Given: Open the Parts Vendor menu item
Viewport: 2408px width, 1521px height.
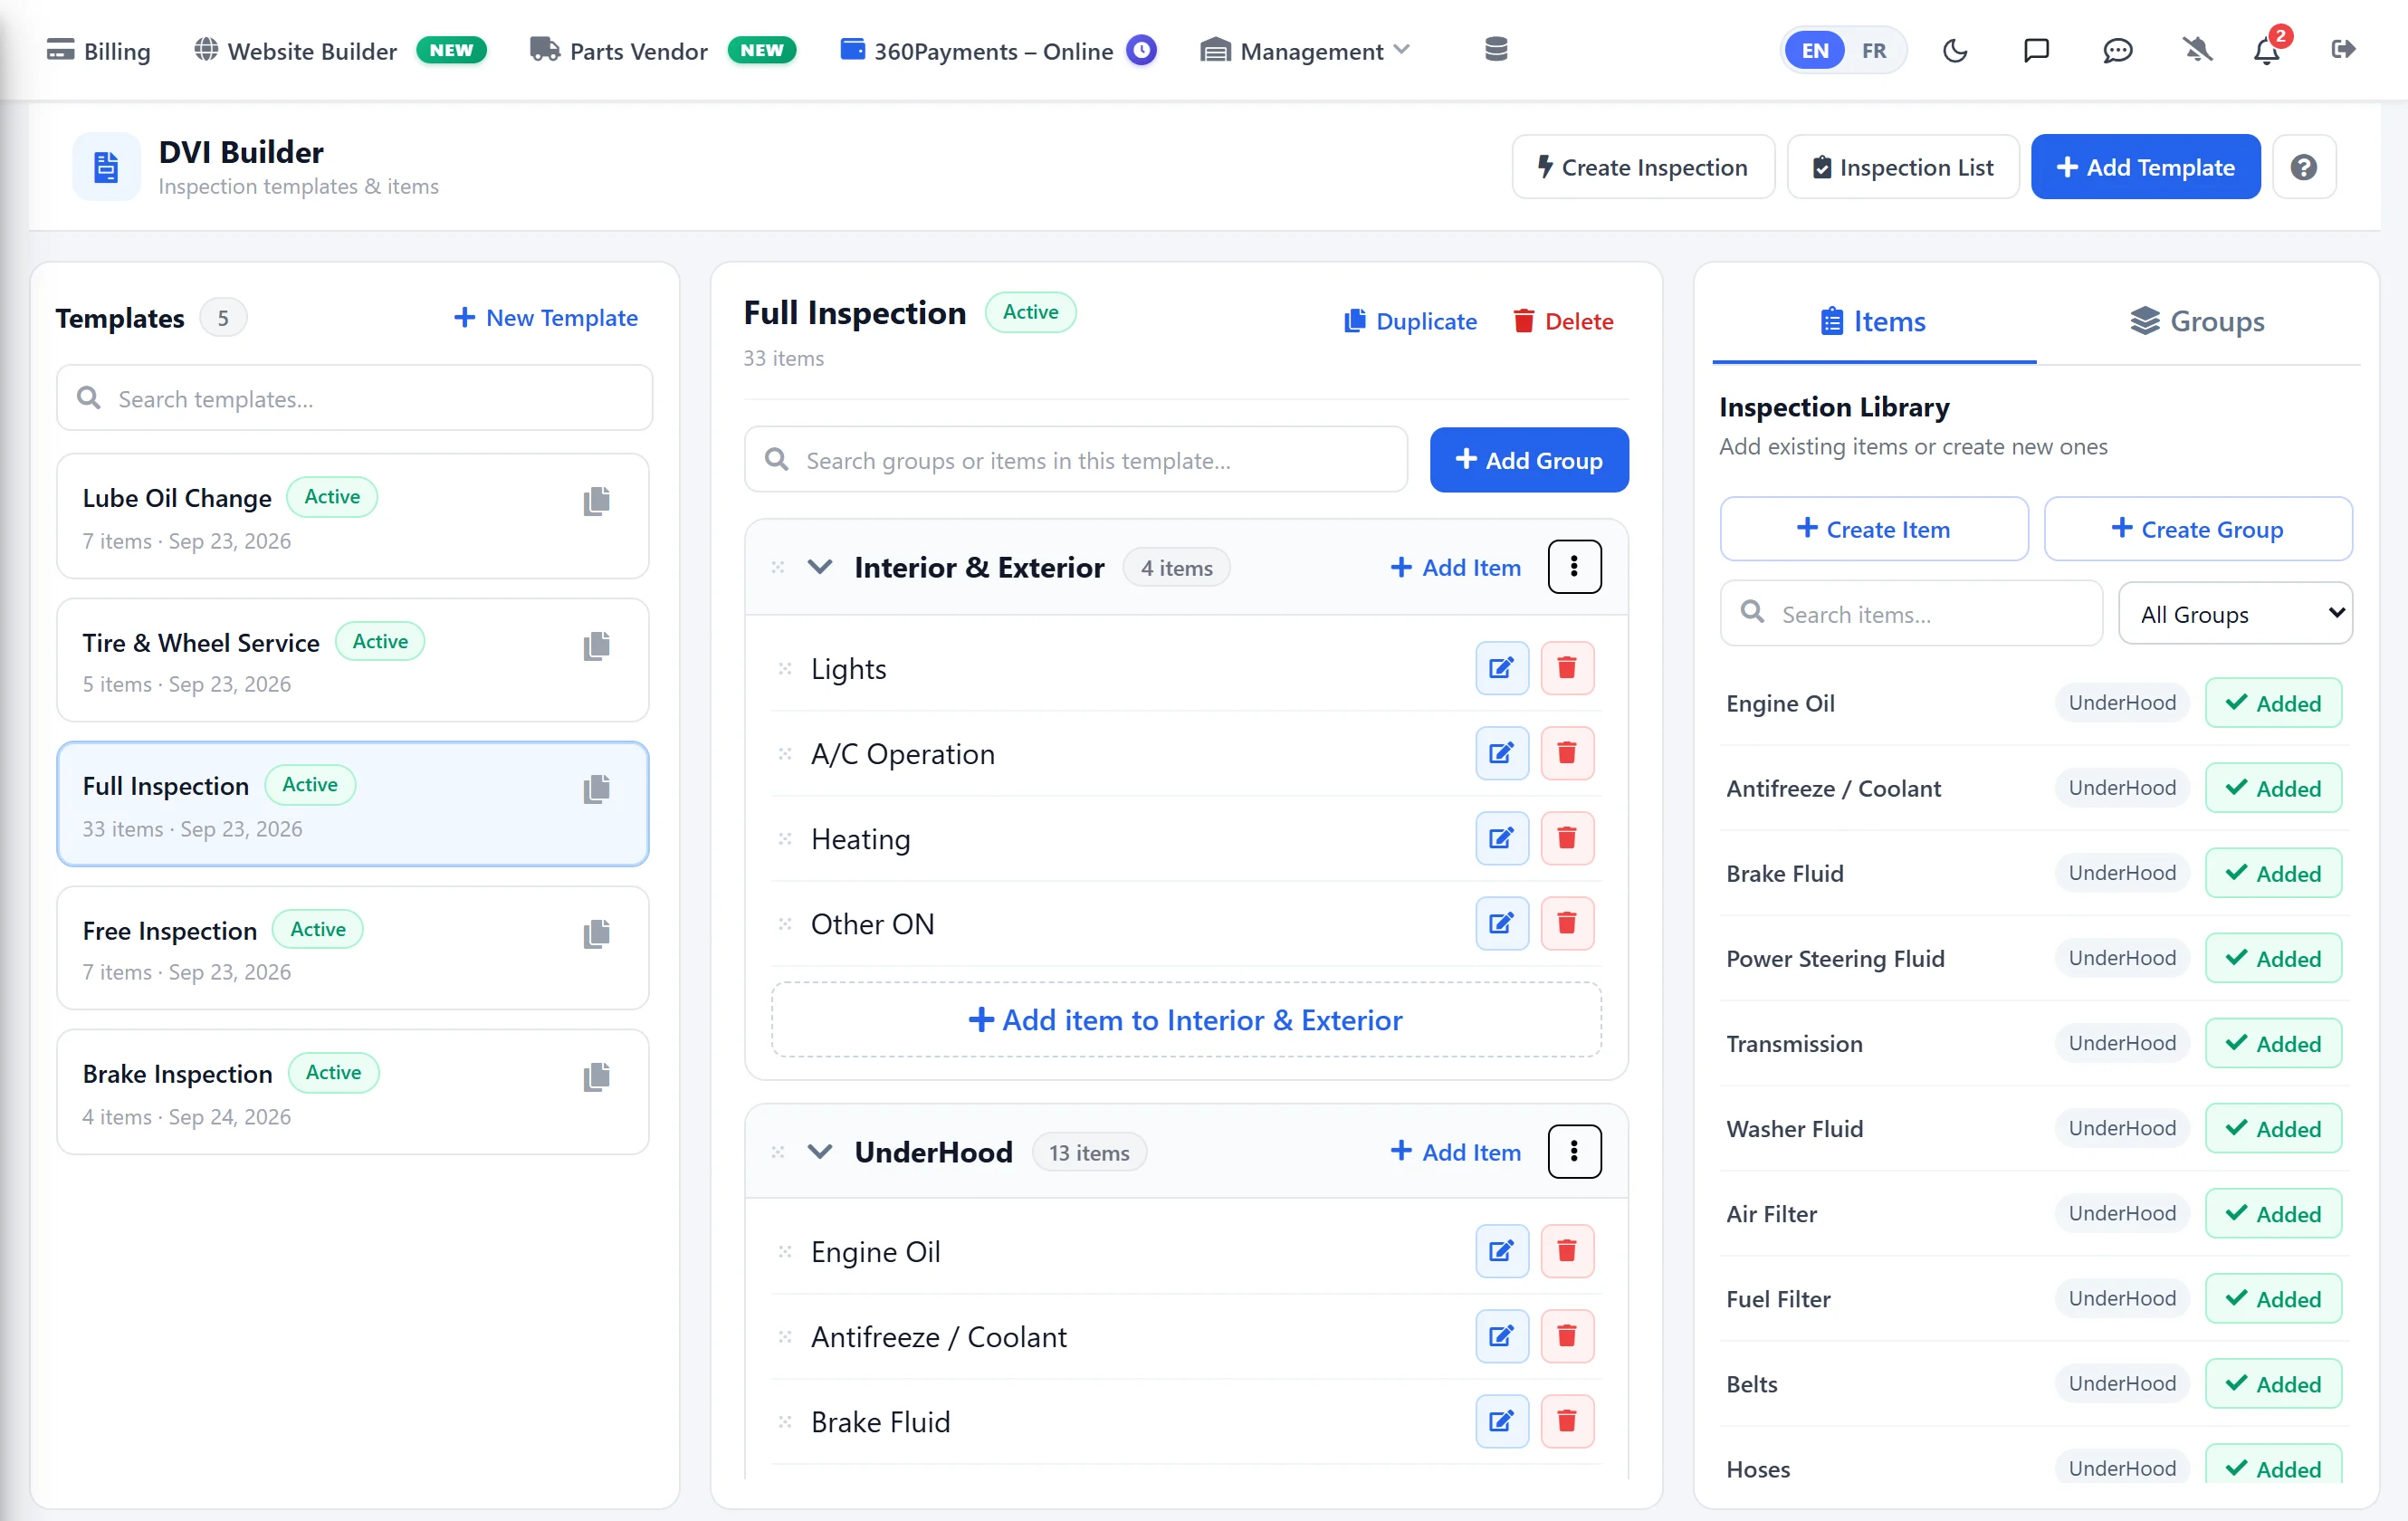Looking at the screenshot, I should click(662, 50).
